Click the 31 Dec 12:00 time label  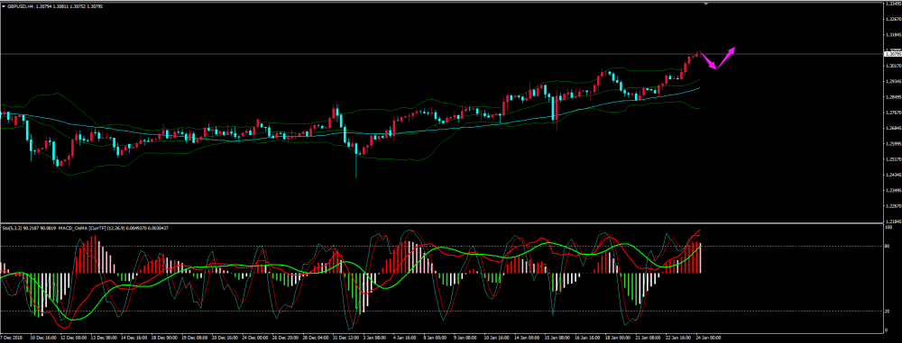click(x=346, y=338)
